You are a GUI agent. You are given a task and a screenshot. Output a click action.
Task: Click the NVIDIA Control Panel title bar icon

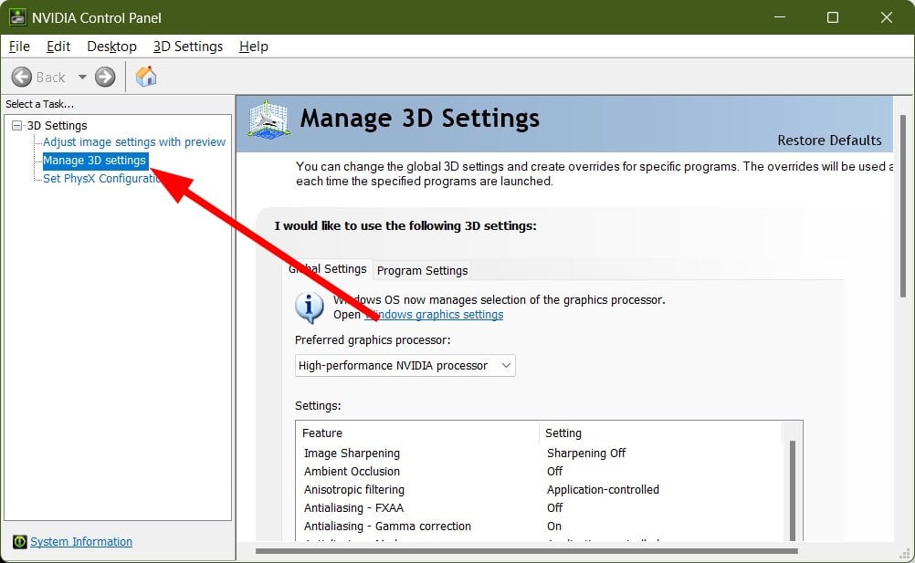point(17,17)
